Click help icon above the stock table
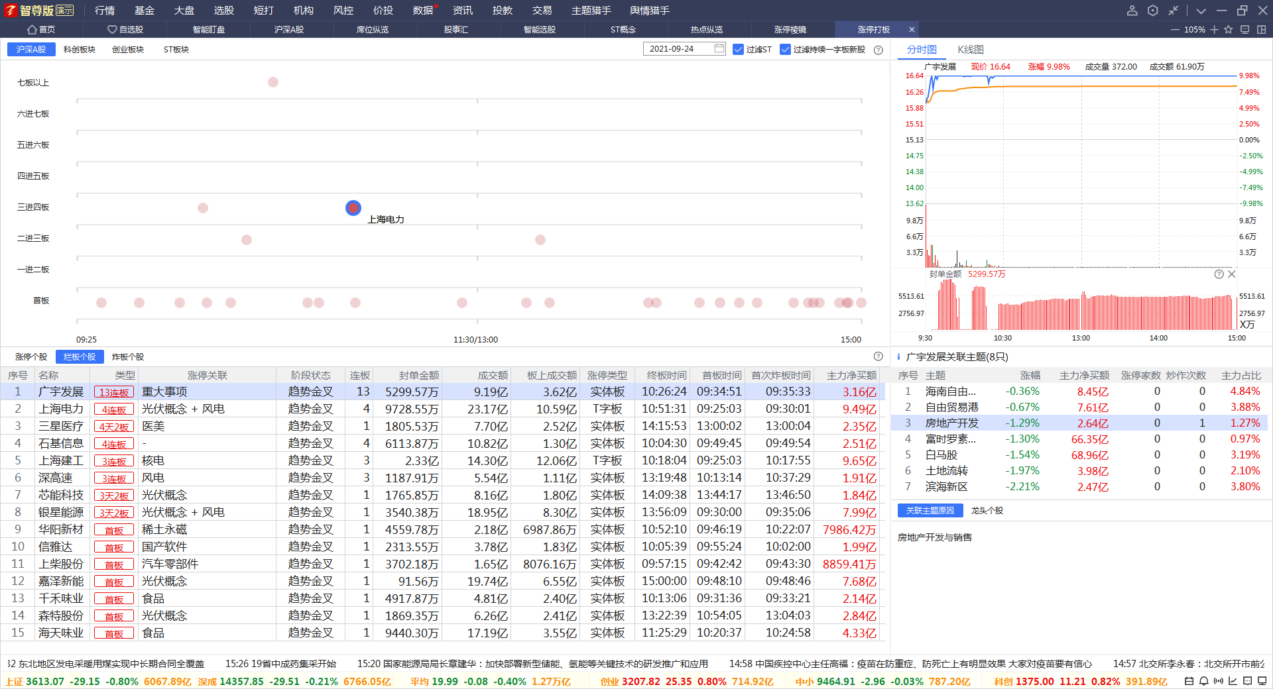Viewport: 1273px width, 689px height. click(x=879, y=356)
